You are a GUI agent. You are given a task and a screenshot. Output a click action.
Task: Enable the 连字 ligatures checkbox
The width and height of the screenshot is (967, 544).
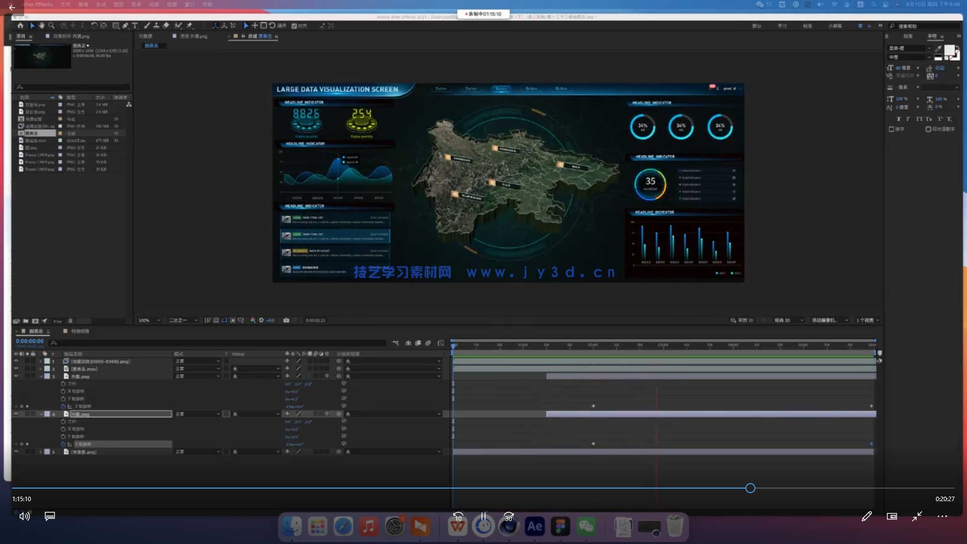(891, 129)
